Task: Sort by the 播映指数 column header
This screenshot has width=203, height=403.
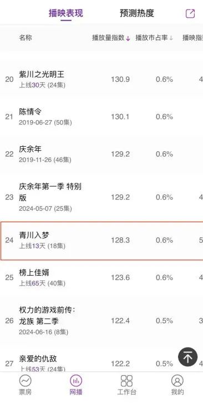Action: 192,38
